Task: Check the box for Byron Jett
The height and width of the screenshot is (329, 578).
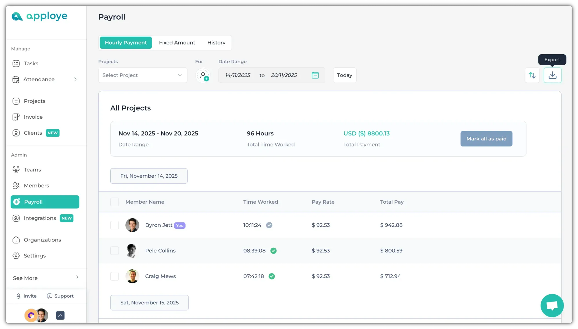Action: (x=114, y=225)
